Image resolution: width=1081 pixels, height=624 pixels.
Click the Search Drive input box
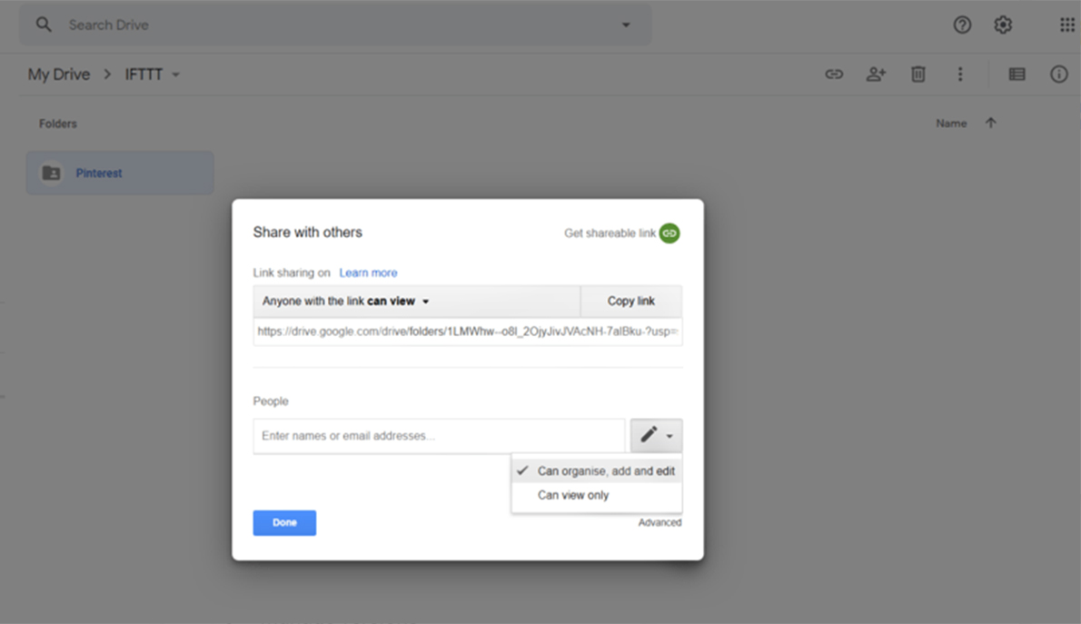(x=335, y=25)
